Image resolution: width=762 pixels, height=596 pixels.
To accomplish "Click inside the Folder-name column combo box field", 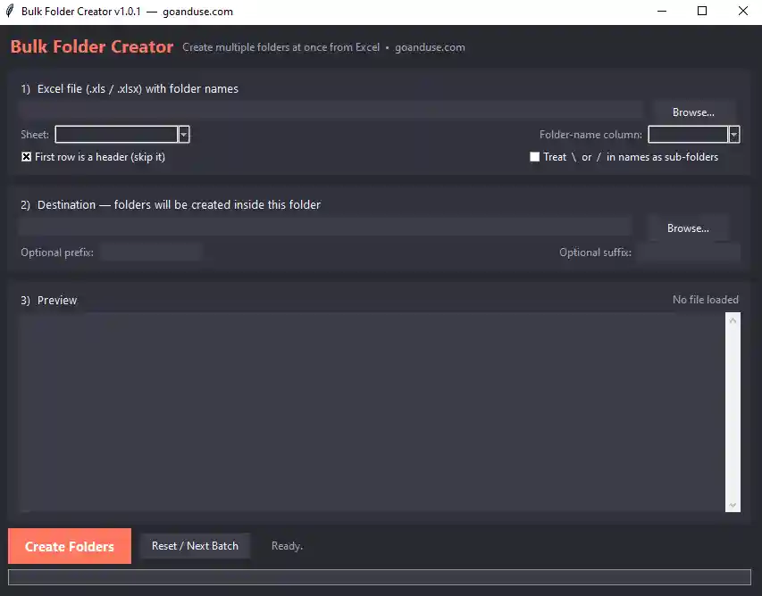I will (688, 135).
